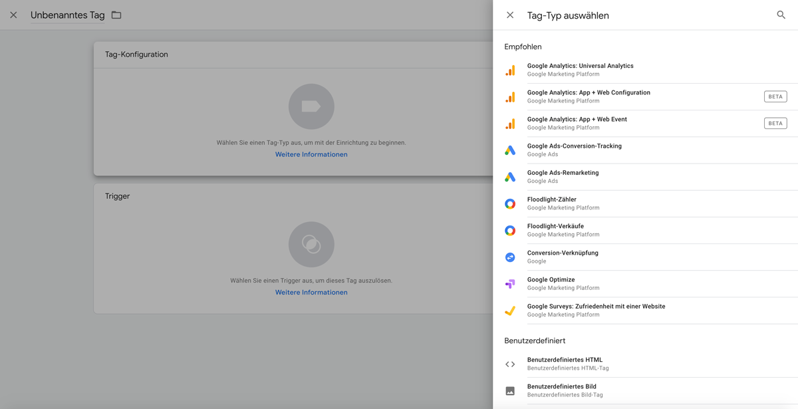Close the unnamed tag editor
Viewport: 798px width, 409px height.
13,15
